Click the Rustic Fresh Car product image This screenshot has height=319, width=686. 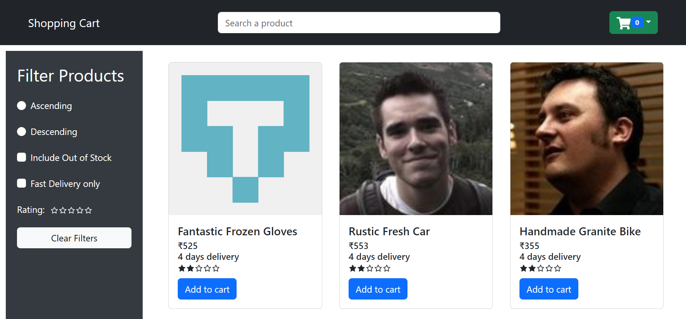(416, 139)
